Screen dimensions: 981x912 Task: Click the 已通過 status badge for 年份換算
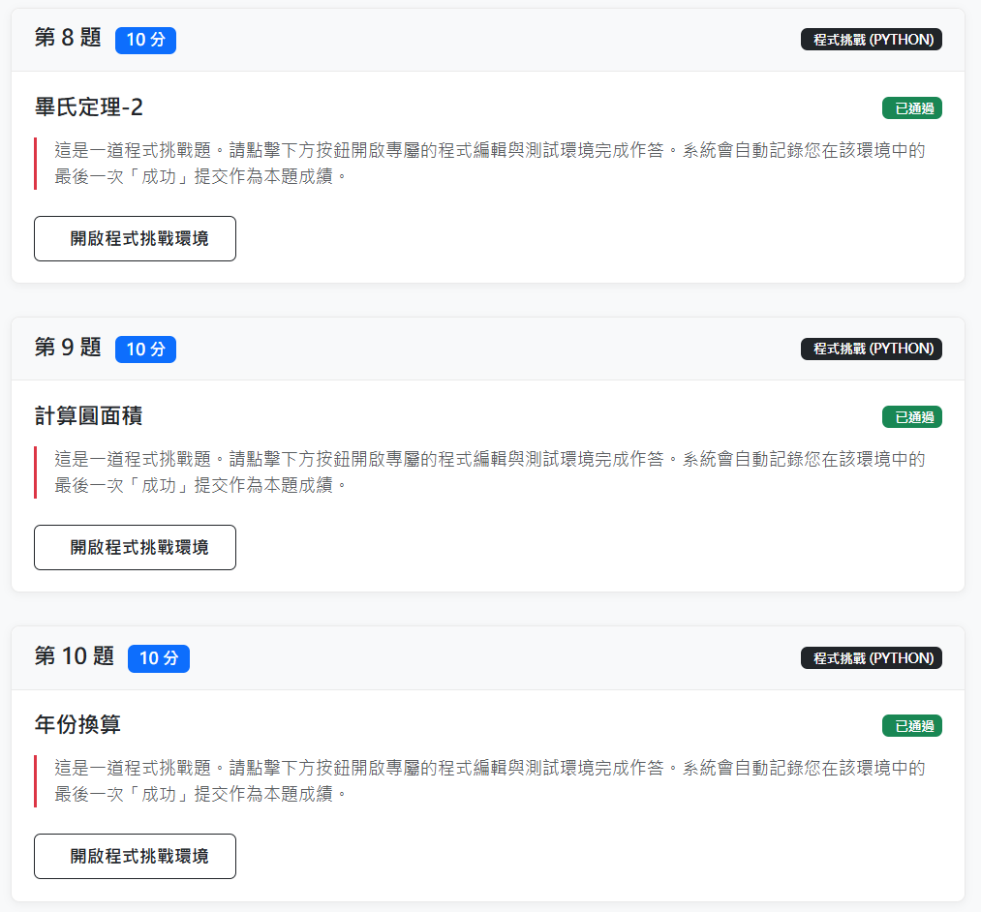tap(911, 726)
